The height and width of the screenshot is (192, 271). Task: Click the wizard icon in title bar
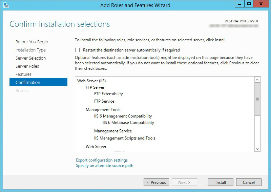tap(6, 5)
